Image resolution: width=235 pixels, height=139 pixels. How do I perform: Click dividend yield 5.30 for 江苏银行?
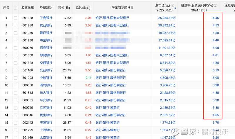click(x=216, y=108)
